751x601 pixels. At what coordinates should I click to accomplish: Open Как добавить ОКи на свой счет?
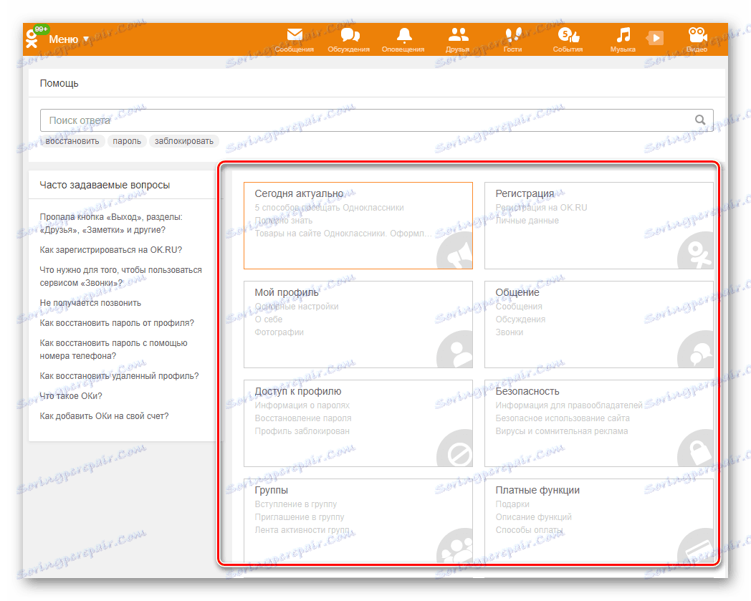point(104,416)
